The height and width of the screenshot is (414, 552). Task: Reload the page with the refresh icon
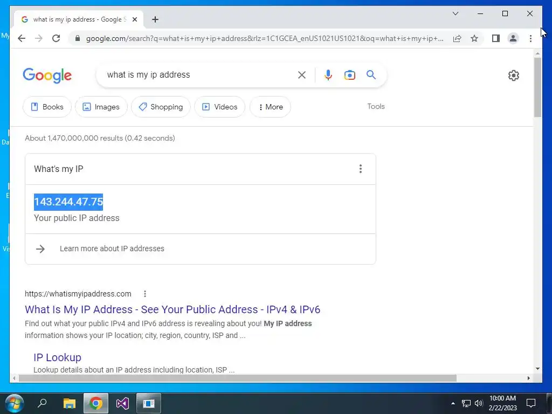click(56, 38)
